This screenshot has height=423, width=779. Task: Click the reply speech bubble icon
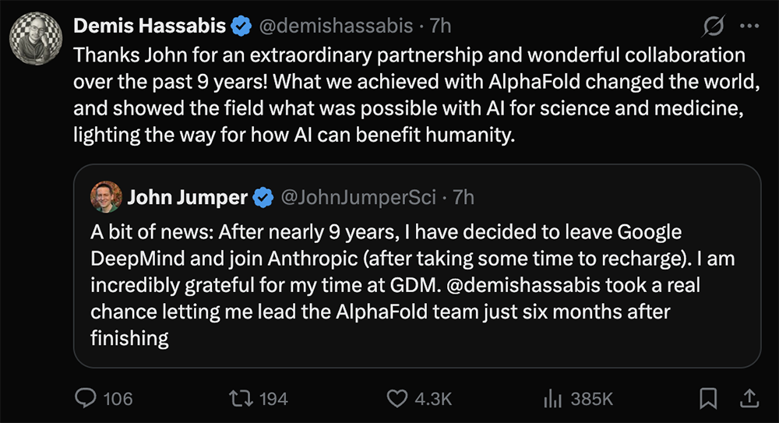pyautogui.click(x=86, y=398)
